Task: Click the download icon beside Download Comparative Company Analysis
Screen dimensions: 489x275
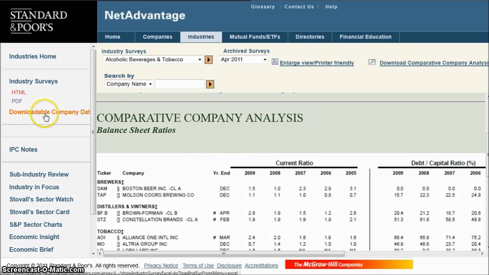Action: tap(372, 62)
